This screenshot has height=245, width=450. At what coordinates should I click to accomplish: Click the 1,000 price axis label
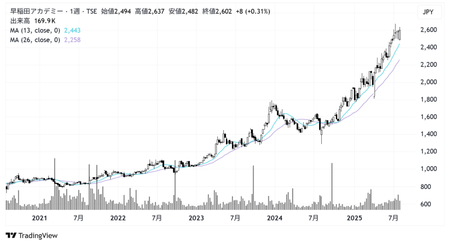428,169
